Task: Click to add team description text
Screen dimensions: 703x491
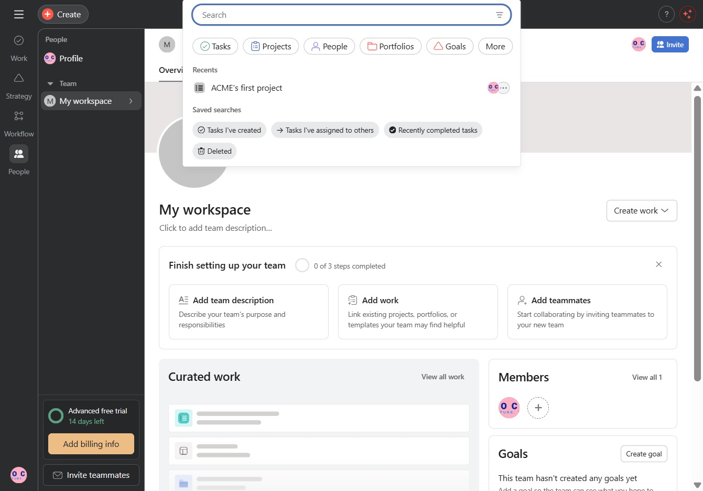Action: tap(215, 228)
